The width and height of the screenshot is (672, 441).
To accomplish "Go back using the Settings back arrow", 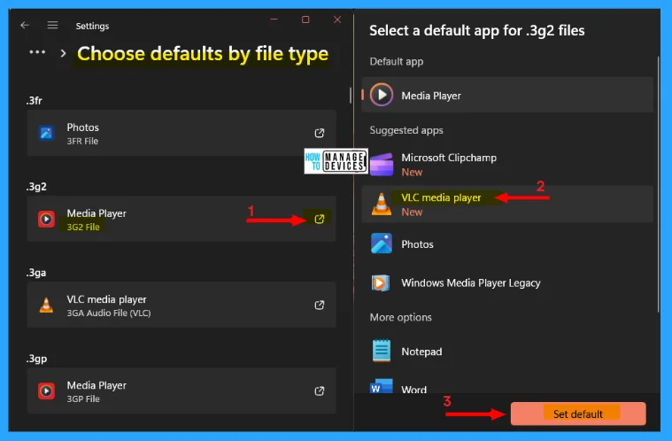I will (x=25, y=26).
